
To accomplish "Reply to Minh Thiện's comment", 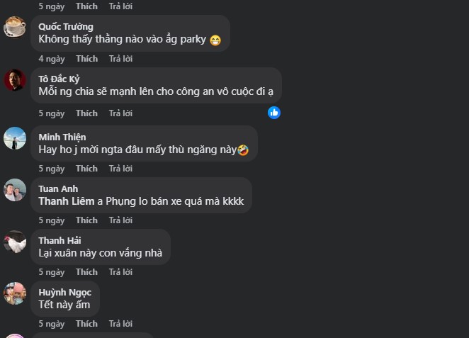I will tap(120, 169).
